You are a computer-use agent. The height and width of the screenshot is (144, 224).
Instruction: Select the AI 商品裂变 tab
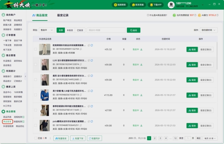40,15
